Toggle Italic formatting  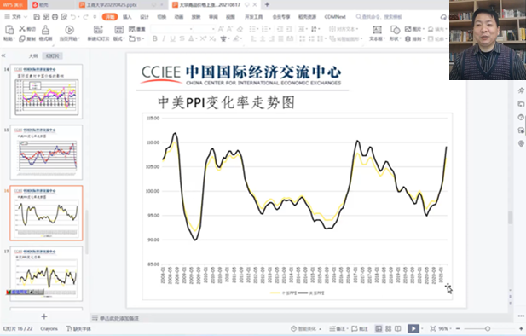[x=164, y=39]
